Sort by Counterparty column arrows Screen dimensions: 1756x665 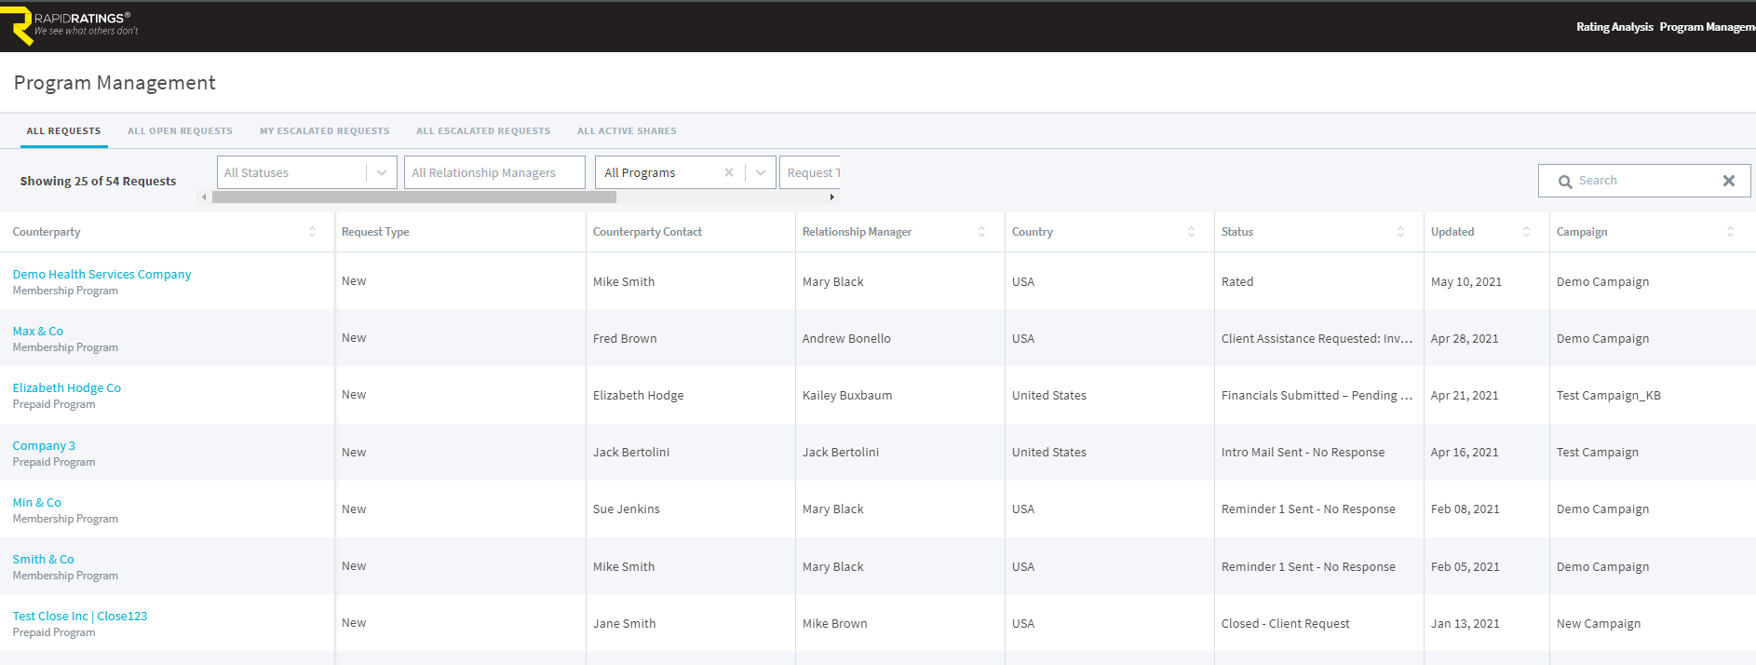click(x=312, y=232)
